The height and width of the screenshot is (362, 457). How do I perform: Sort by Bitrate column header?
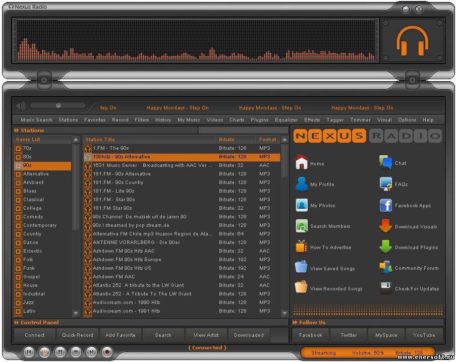coord(235,140)
